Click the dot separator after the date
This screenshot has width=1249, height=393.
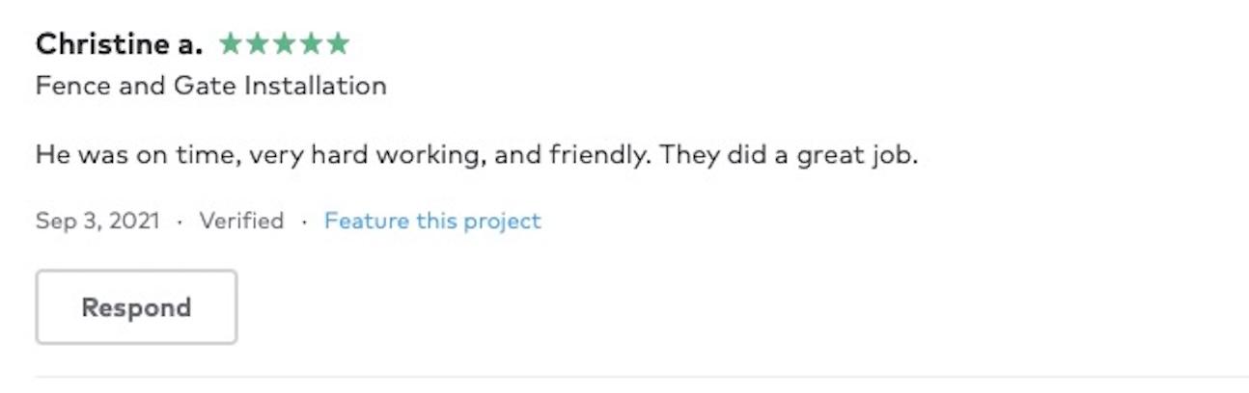[x=180, y=223]
